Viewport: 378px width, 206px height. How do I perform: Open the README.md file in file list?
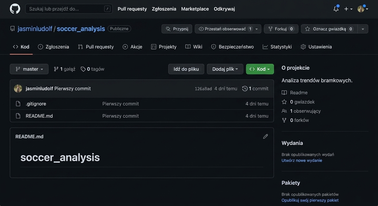(39, 116)
